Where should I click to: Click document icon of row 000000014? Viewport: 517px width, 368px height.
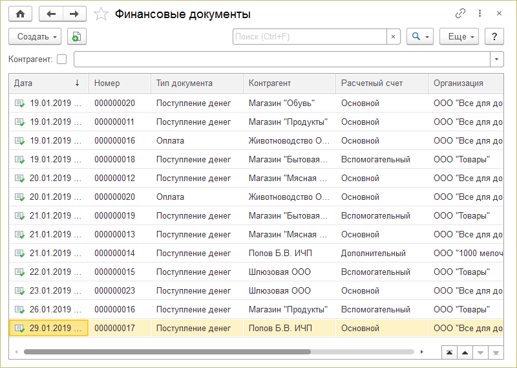(x=20, y=254)
